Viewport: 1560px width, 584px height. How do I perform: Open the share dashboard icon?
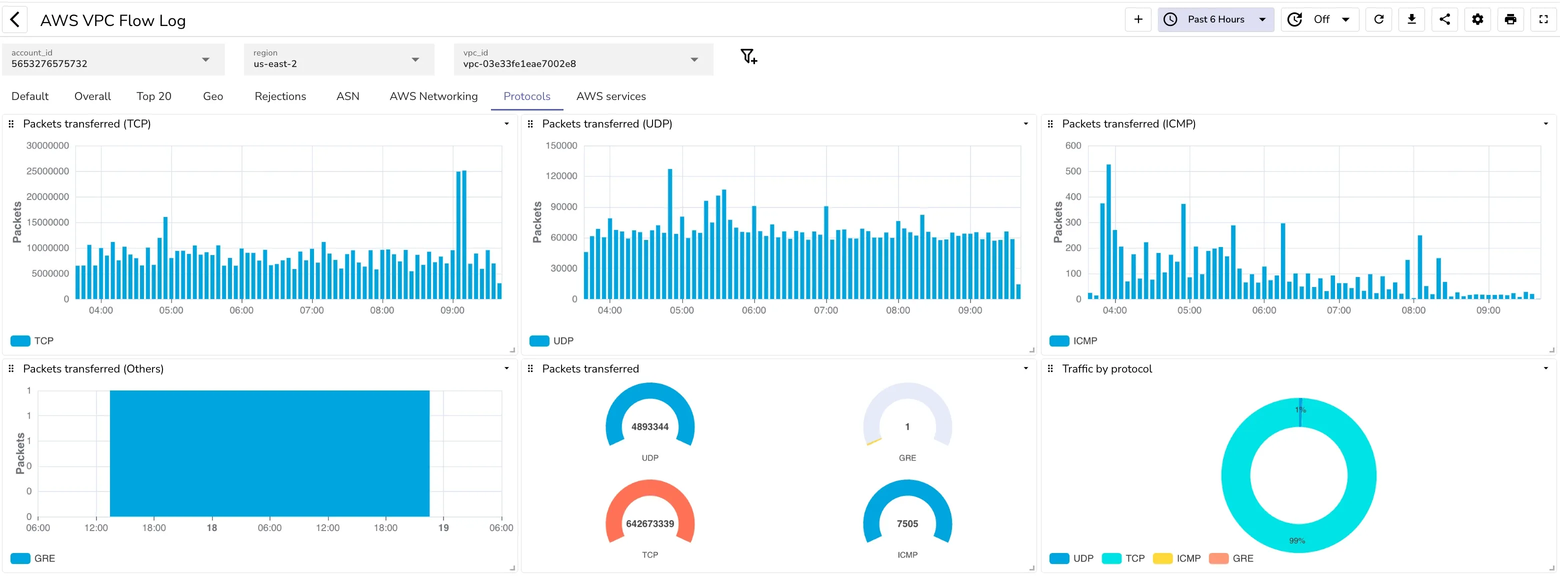[1444, 19]
